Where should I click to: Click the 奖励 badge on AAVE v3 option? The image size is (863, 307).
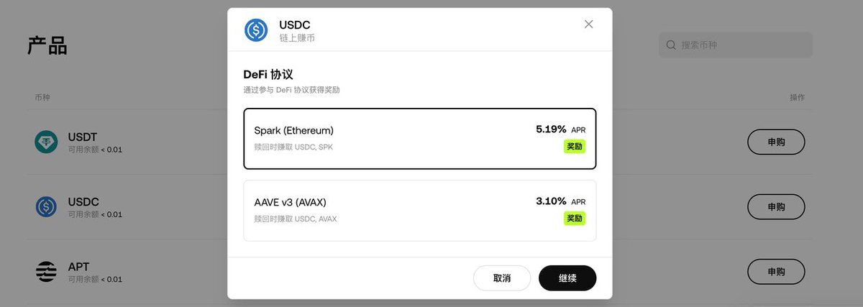[x=574, y=218]
